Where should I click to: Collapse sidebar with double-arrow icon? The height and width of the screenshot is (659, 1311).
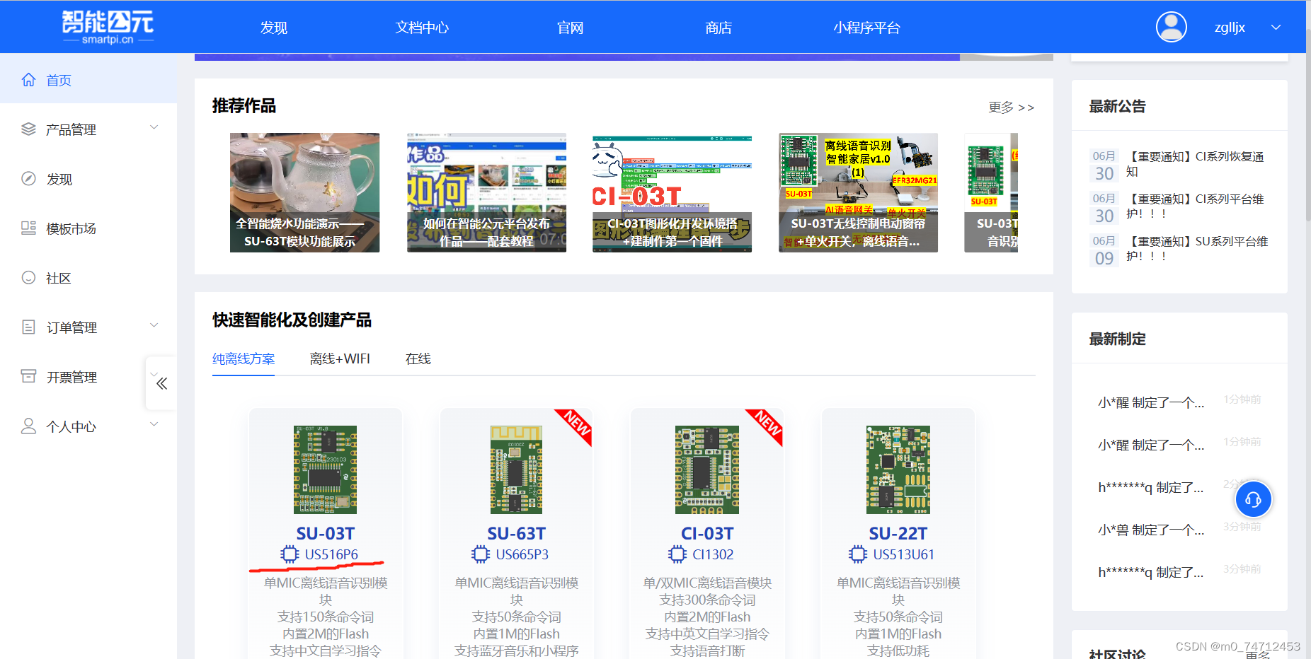[x=161, y=384]
